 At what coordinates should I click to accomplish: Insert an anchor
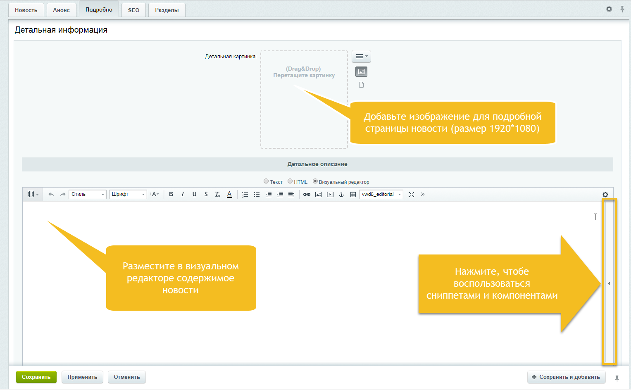pyautogui.click(x=341, y=194)
